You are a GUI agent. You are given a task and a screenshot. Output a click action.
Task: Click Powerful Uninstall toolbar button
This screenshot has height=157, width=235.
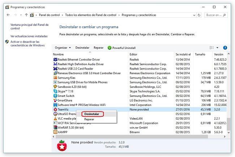121,48
